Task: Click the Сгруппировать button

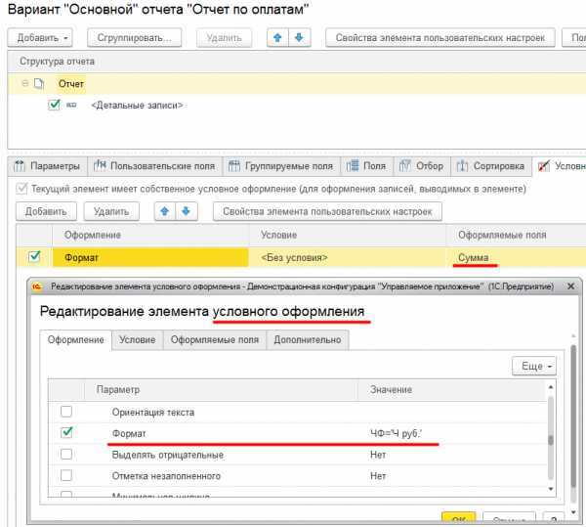Action: coord(134,38)
